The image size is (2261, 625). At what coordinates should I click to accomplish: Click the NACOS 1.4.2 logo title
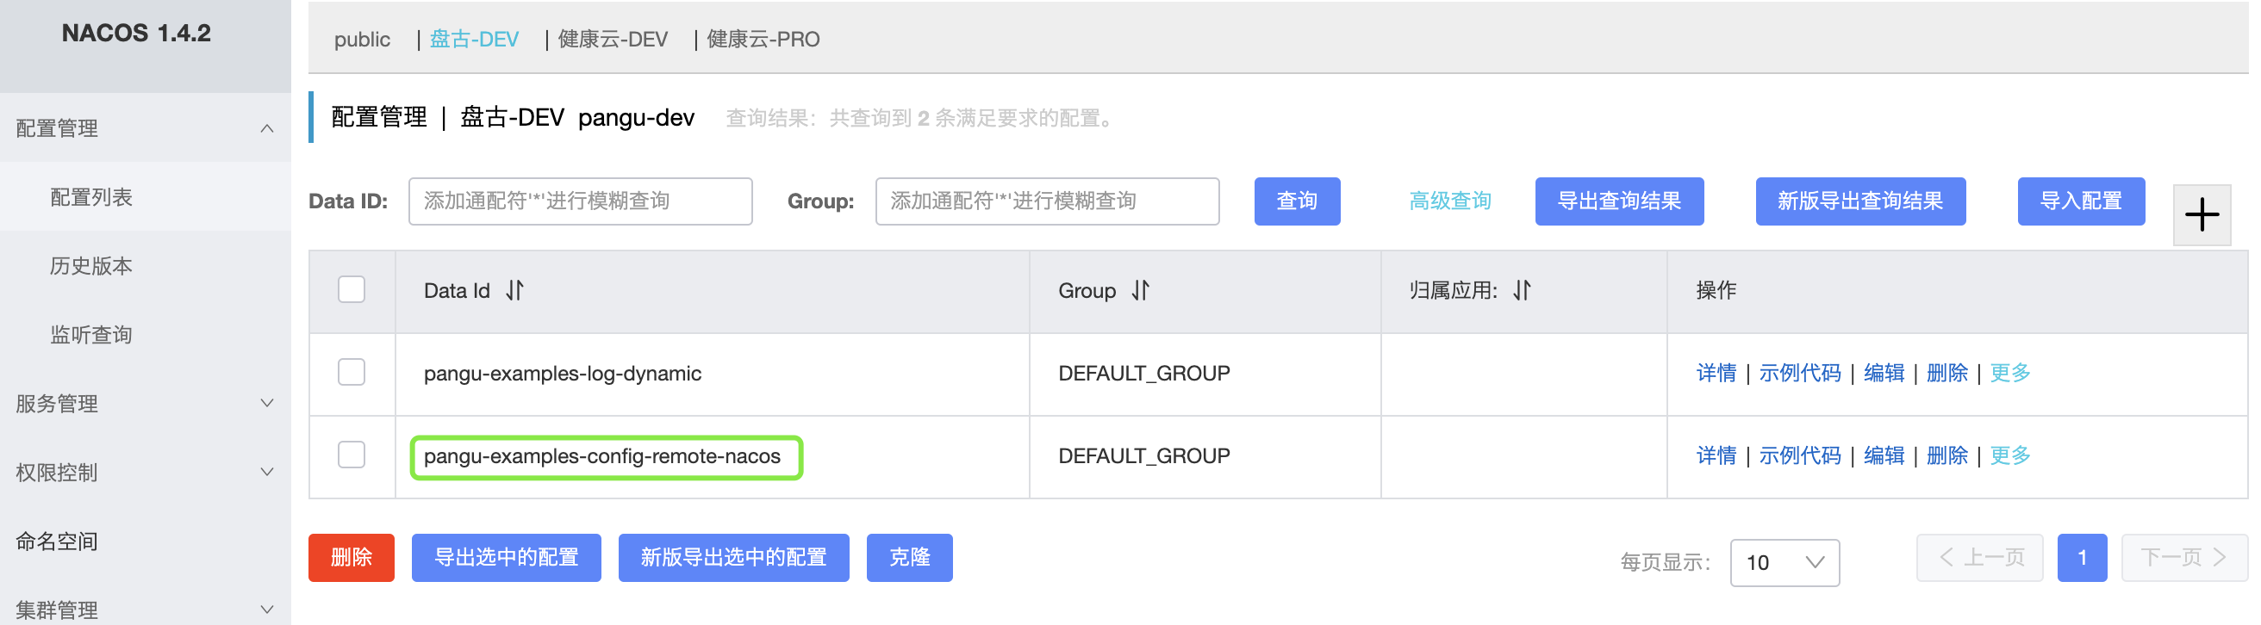tap(136, 34)
